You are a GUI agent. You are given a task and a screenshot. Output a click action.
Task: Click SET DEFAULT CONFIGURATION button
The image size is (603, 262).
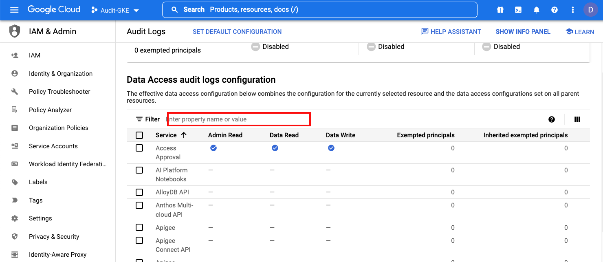237,32
